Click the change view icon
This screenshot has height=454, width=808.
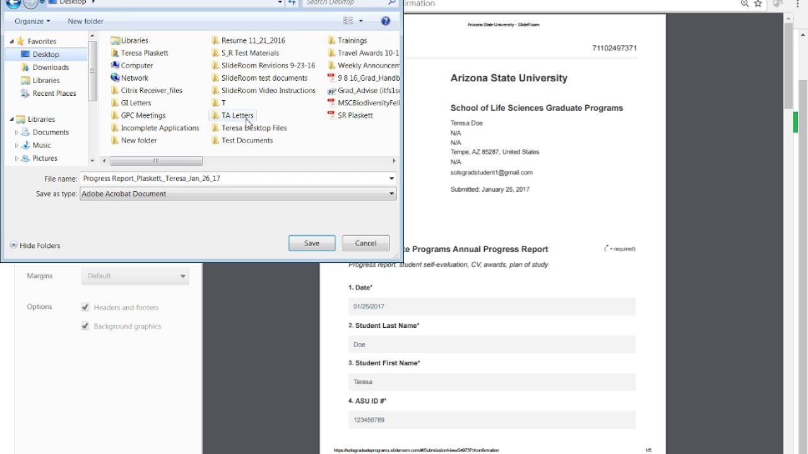click(x=348, y=21)
